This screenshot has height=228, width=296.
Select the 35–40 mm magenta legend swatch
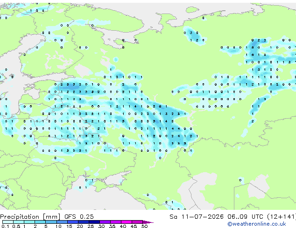116,222
